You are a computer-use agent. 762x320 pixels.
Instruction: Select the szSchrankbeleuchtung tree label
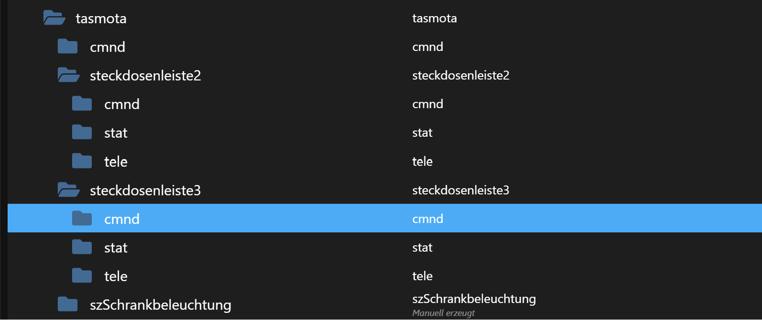pos(161,305)
